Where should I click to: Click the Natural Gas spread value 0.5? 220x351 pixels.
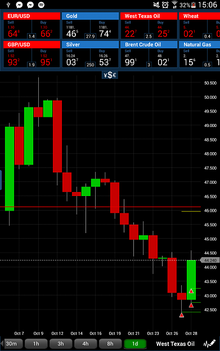(207, 65)
